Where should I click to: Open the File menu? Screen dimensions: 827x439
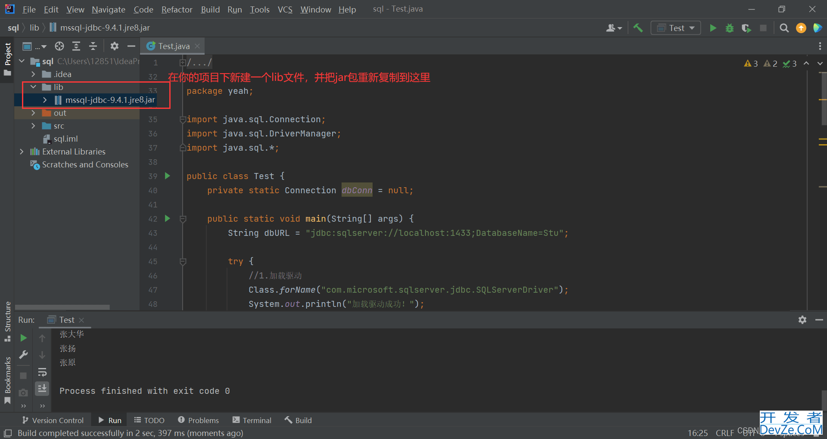pyautogui.click(x=29, y=9)
